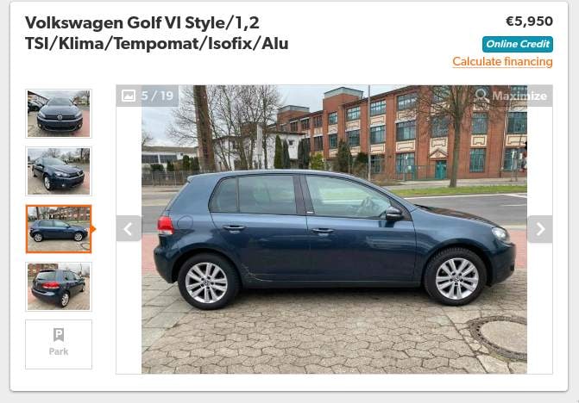Go back to the previous photo arrow
This screenshot has width=579, height=403.
[x=129, y=229]
